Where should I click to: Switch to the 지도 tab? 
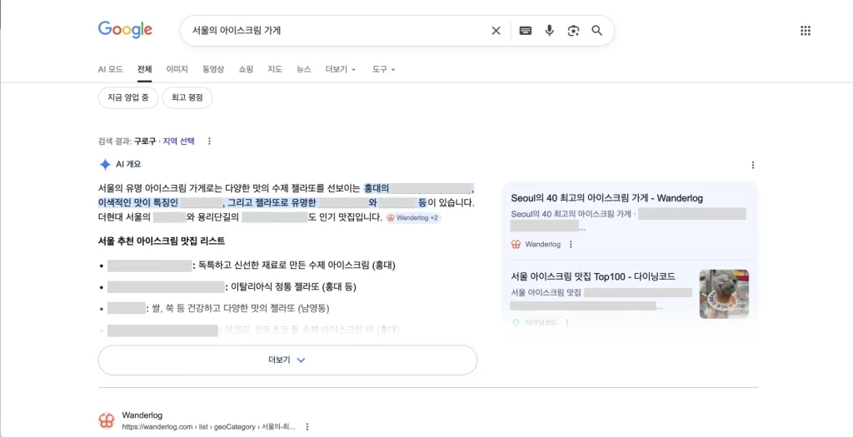(x=275, y=69)
